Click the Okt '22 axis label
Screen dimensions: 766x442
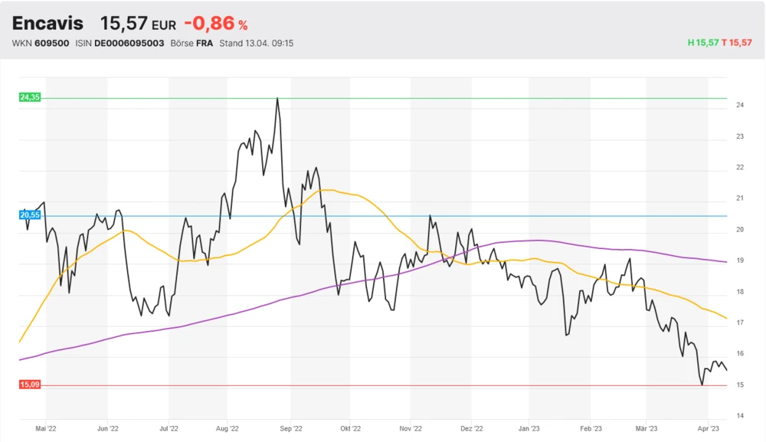click(x=350, y=428)
